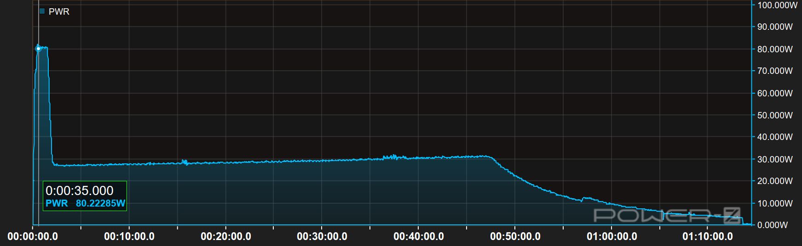802x246 pixels.
Task: Click the 00:30:00.0 time axis label
Action: click(x=322, y=237)
